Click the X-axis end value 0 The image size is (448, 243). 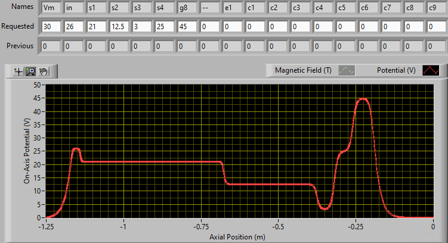pos(433,227)
